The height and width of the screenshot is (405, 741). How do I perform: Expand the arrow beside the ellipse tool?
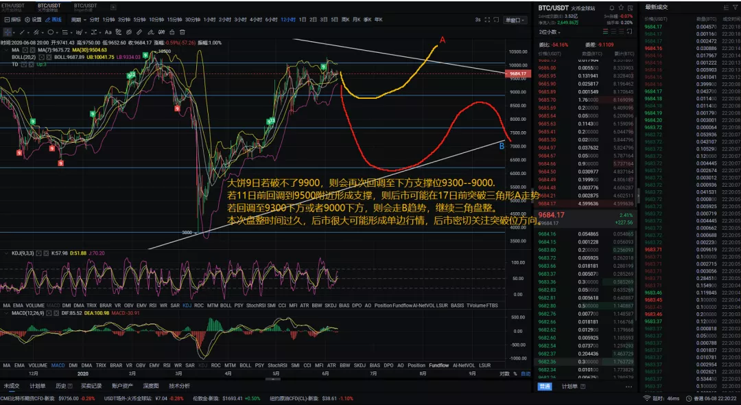(x=57, y=33)
